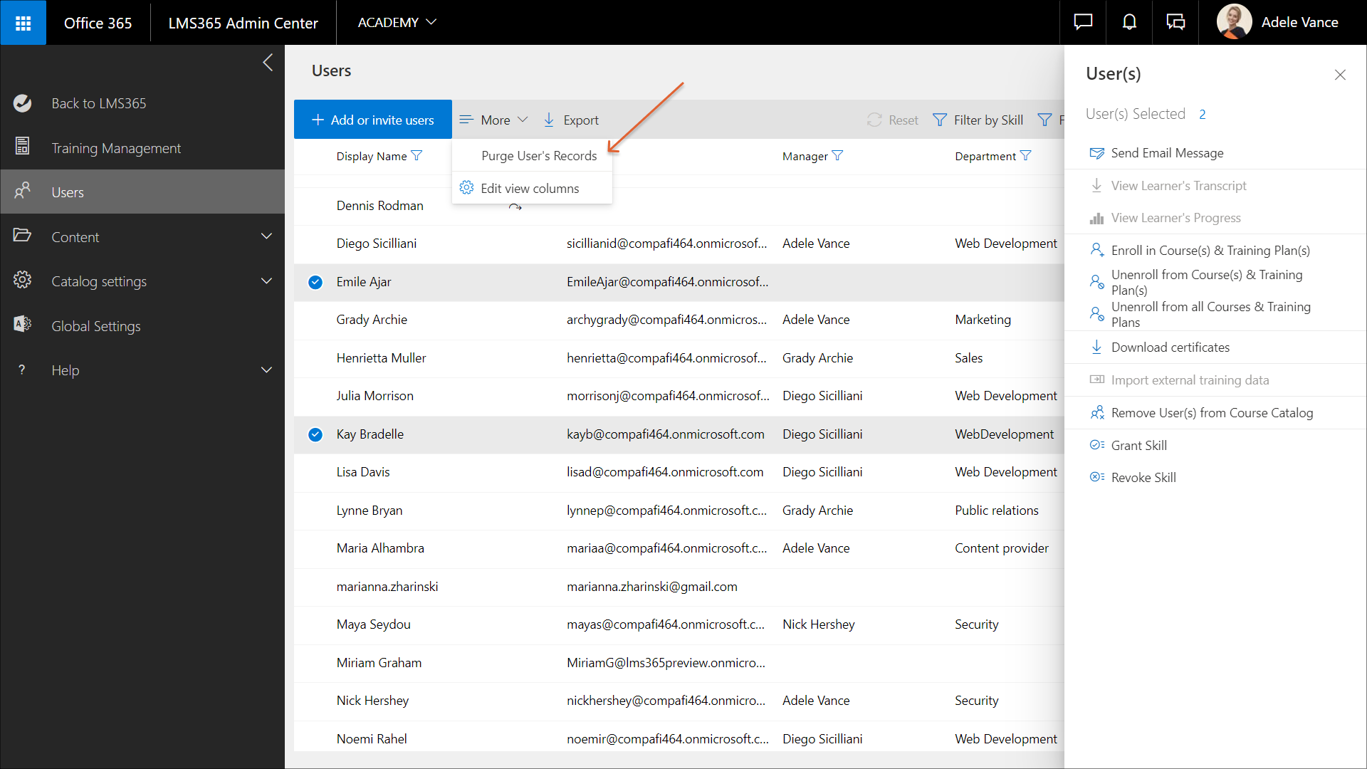Open Adele Vance profile avatar

click(1235, 23)
